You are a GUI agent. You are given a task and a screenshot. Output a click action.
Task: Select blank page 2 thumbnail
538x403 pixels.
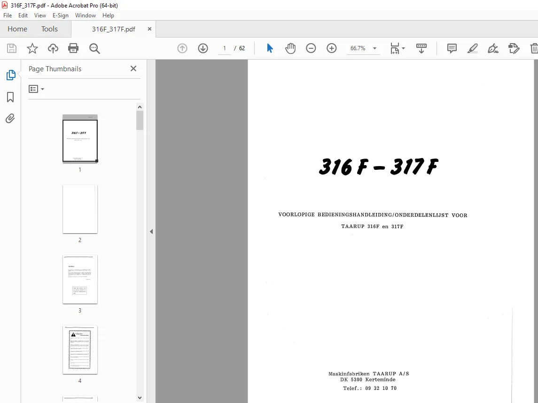(x=80, y=209)
